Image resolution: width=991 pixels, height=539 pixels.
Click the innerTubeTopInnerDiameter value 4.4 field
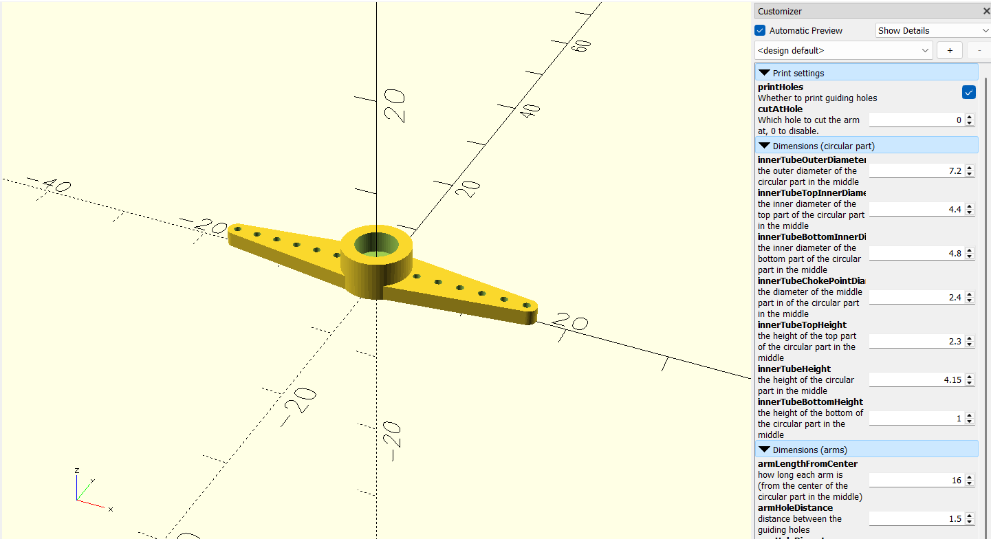[x=917, y=209]
